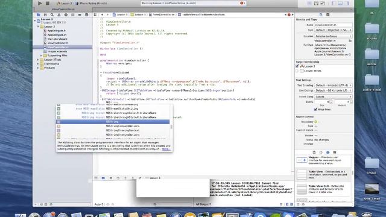Toggle the Utilities pane visibility button

pos(347,3)
